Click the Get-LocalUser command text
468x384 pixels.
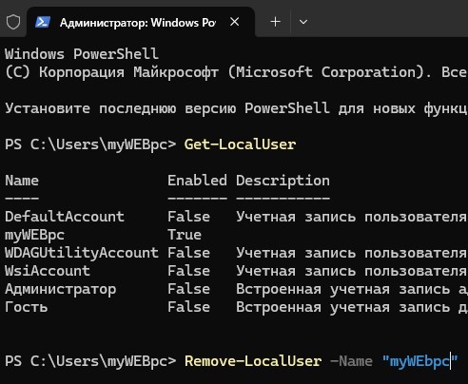[x=240, y=144]
